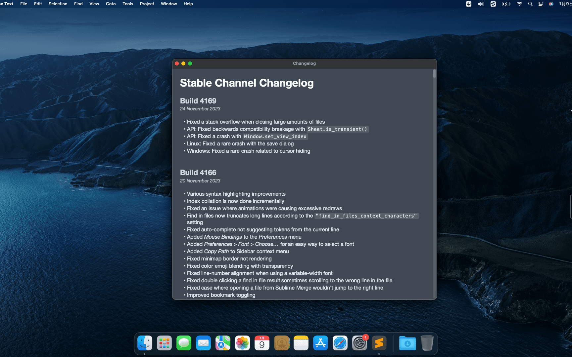Click "find_in_files_context_characters" code text
The width and height of the screenshot is (572, 357).
[366, 216]
